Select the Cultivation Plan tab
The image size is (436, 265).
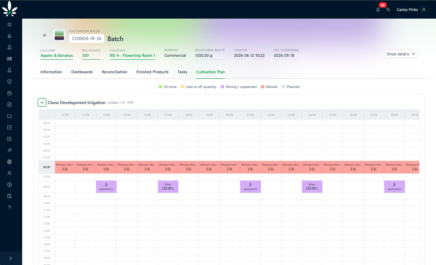[210, 72]
